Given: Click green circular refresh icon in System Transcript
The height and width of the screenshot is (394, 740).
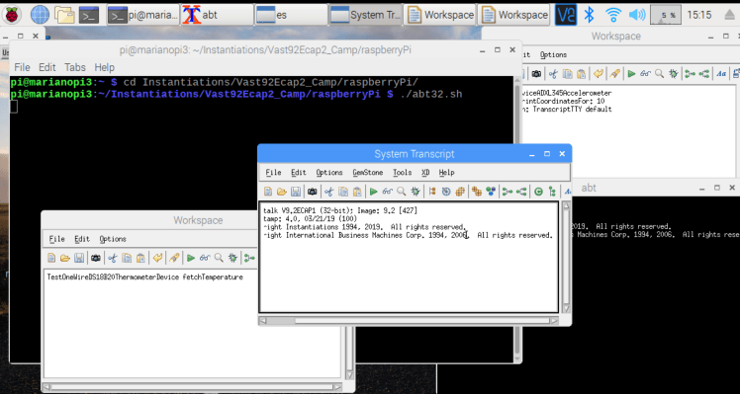Looking at the screenshot, I should pyautogui.click(x=538, y=192).
